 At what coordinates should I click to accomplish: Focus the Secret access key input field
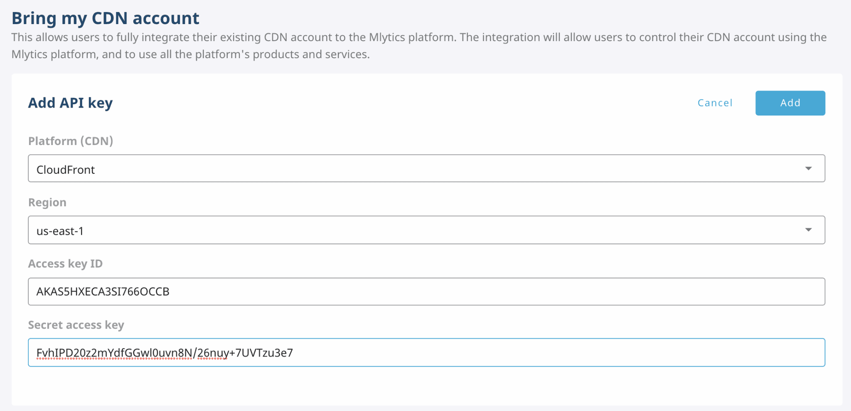coord(426,352)
